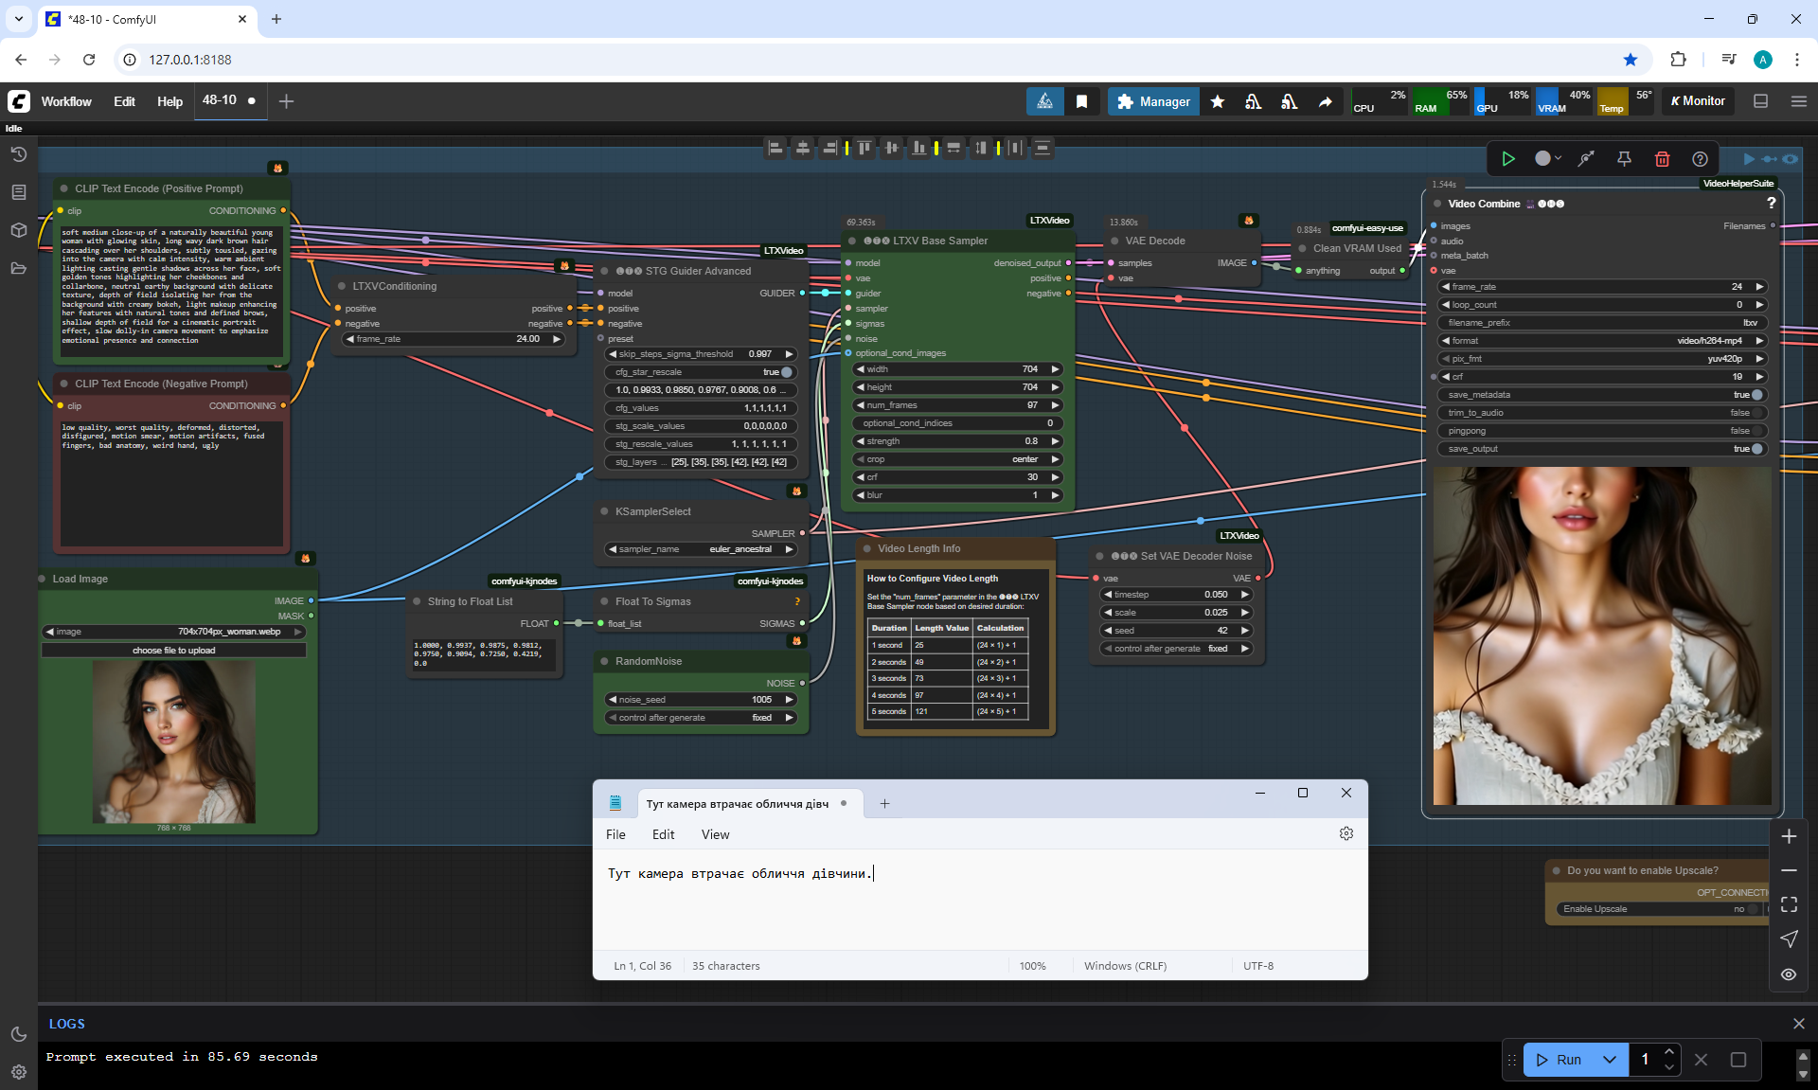Toggle cfg_star_rescale switch
This screenshot has height=1090, width=1818.
tap(785, 372)
